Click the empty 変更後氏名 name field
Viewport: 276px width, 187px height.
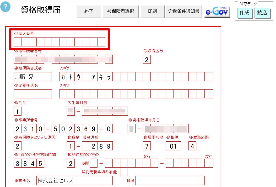33,94
